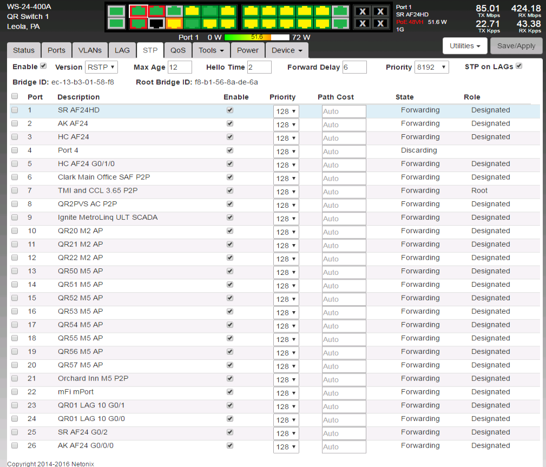546x467 pixels.
Task: Click the orange port 6 icon in the switch diagram
Action: (x=174, y=23)
